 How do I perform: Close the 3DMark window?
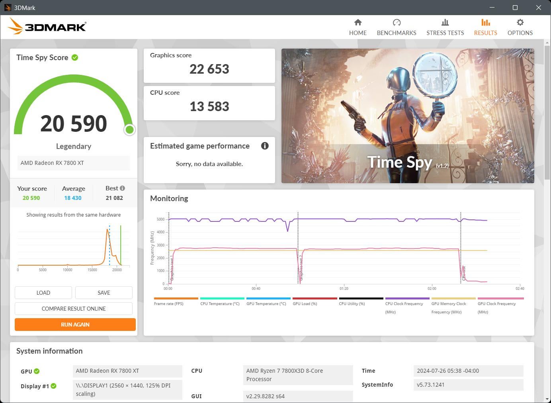point(539,8)
